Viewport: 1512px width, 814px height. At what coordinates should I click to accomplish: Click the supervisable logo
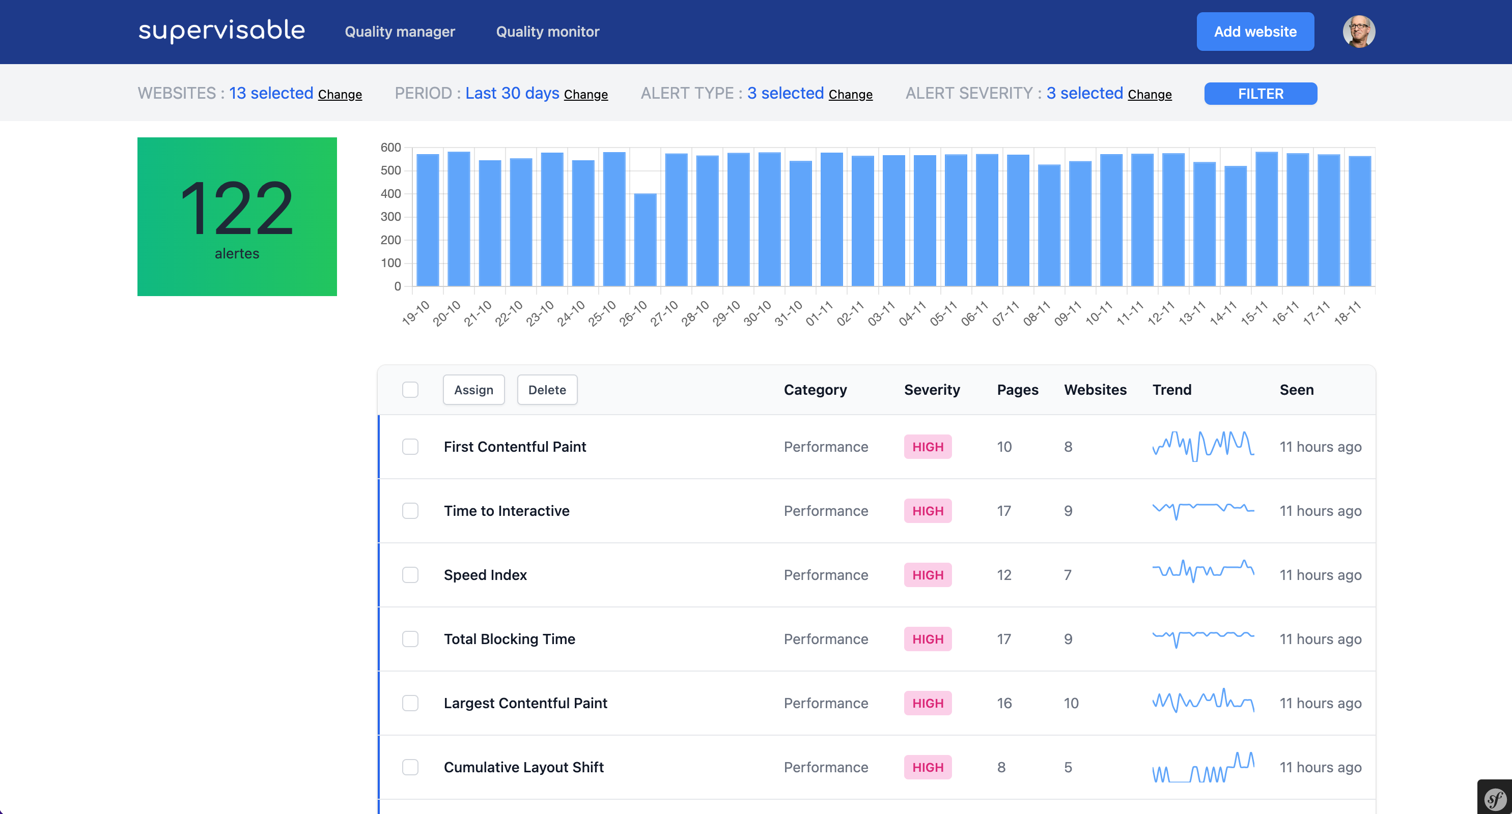tap(221, 31)
